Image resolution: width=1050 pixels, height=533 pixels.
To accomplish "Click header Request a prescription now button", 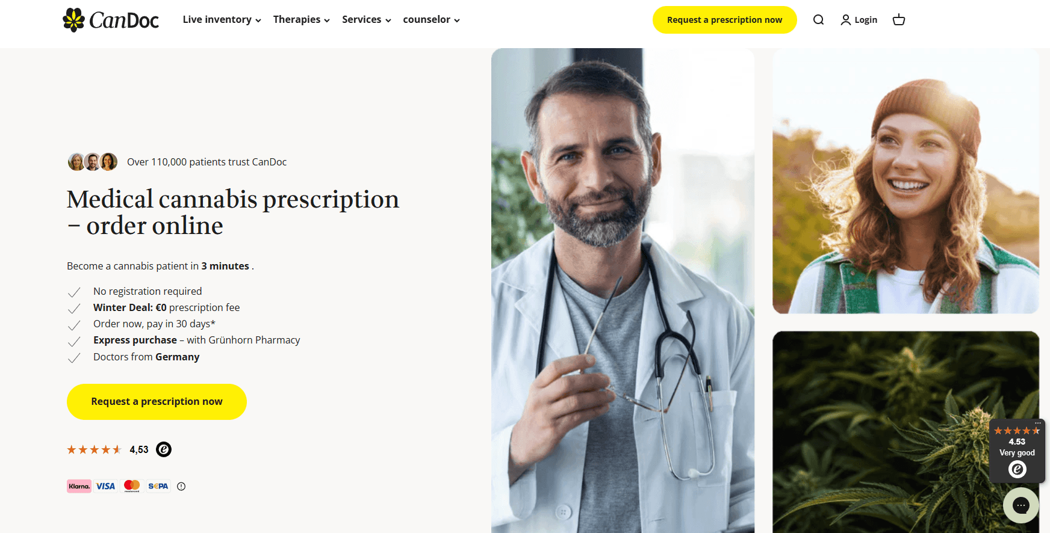I will point(724,20).
